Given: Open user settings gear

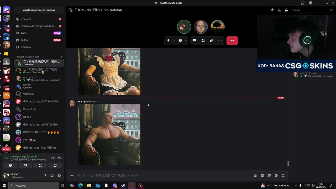Looking at the screenshot, I should (59, 176).
